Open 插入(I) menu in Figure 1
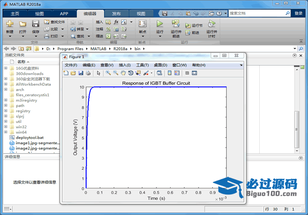308x215 pixels. coord(125,65)
